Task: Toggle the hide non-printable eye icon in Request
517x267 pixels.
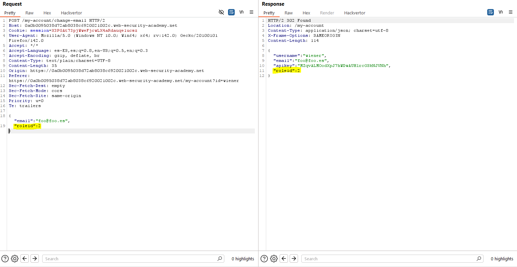Action: click(x=221, y=12)
